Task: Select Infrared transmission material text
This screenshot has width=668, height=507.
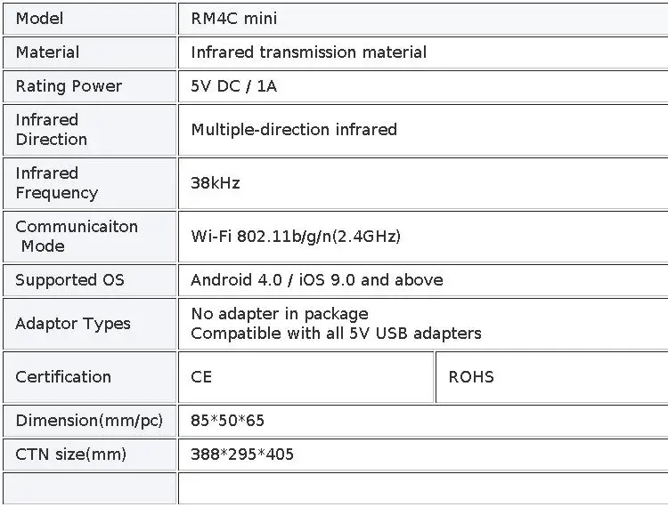Action: click(308, 52)
